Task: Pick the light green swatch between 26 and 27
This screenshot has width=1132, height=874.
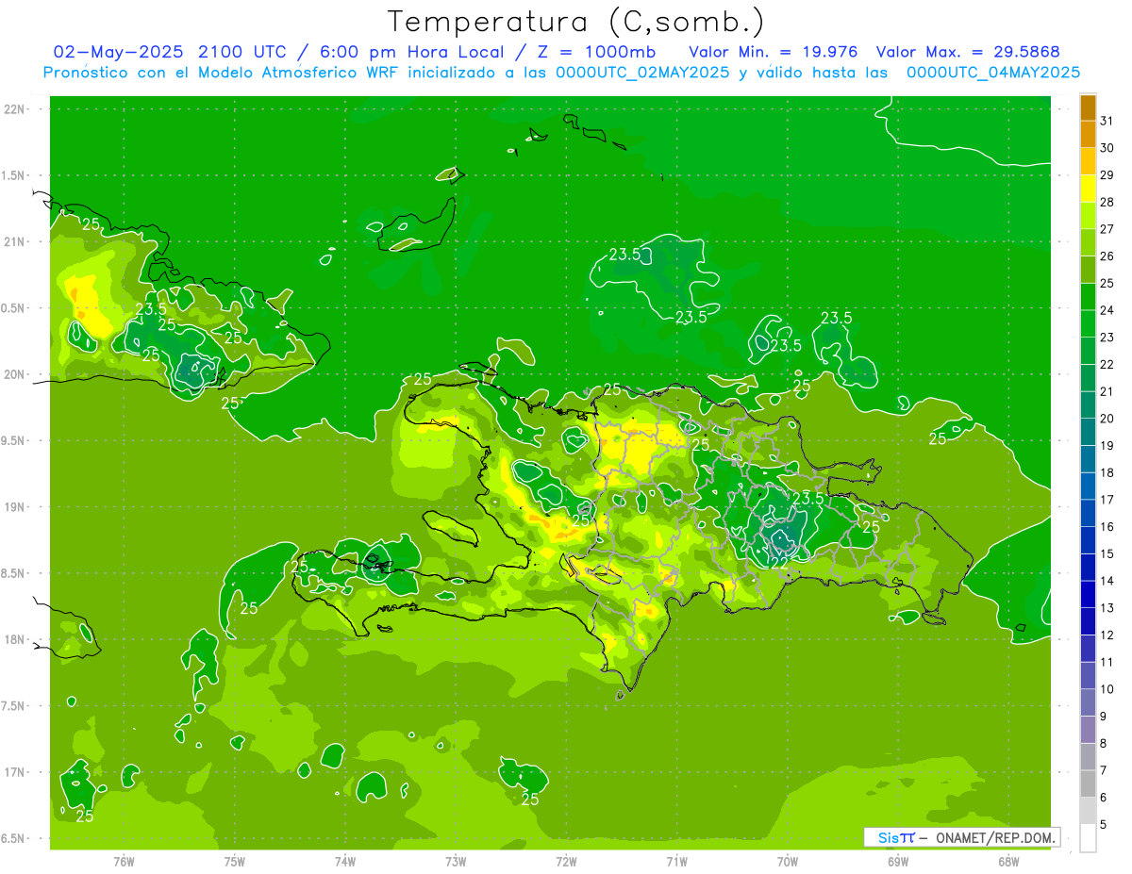Action: click(1088, 242)
